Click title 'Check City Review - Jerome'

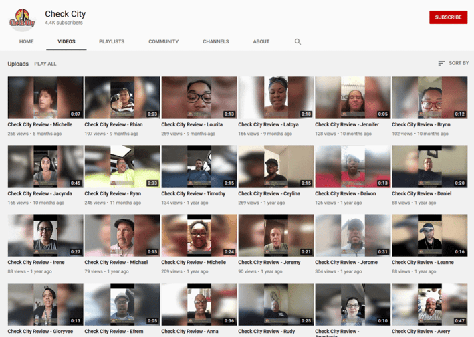click(x=346, y=262)
